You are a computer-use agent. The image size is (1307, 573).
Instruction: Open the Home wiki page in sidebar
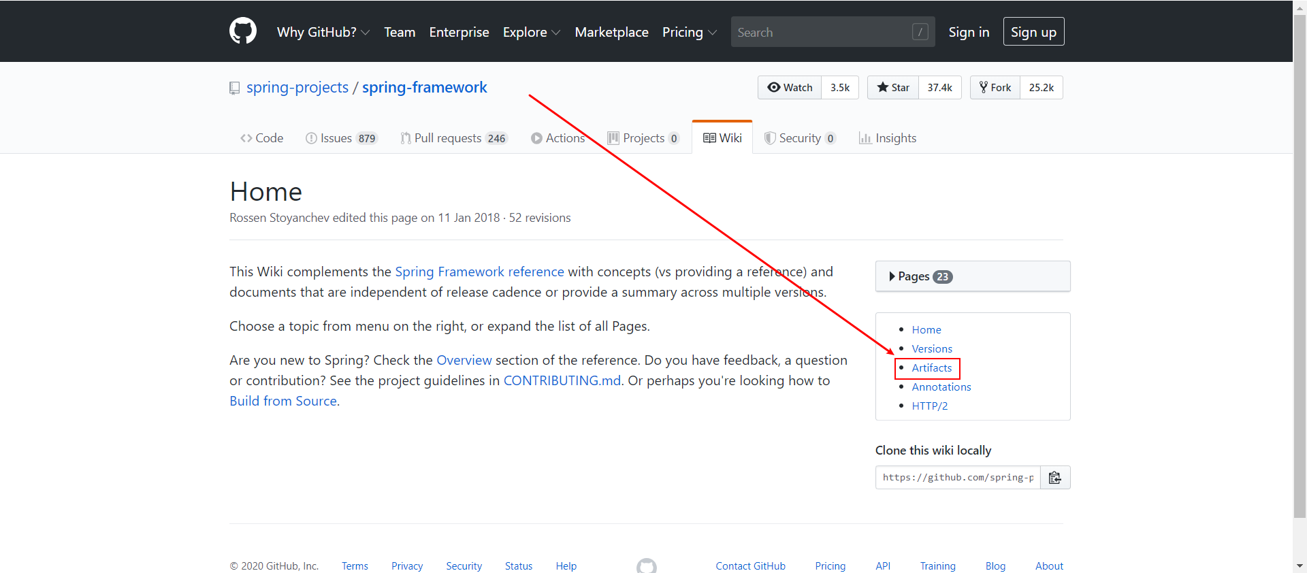tap(926, 329)
